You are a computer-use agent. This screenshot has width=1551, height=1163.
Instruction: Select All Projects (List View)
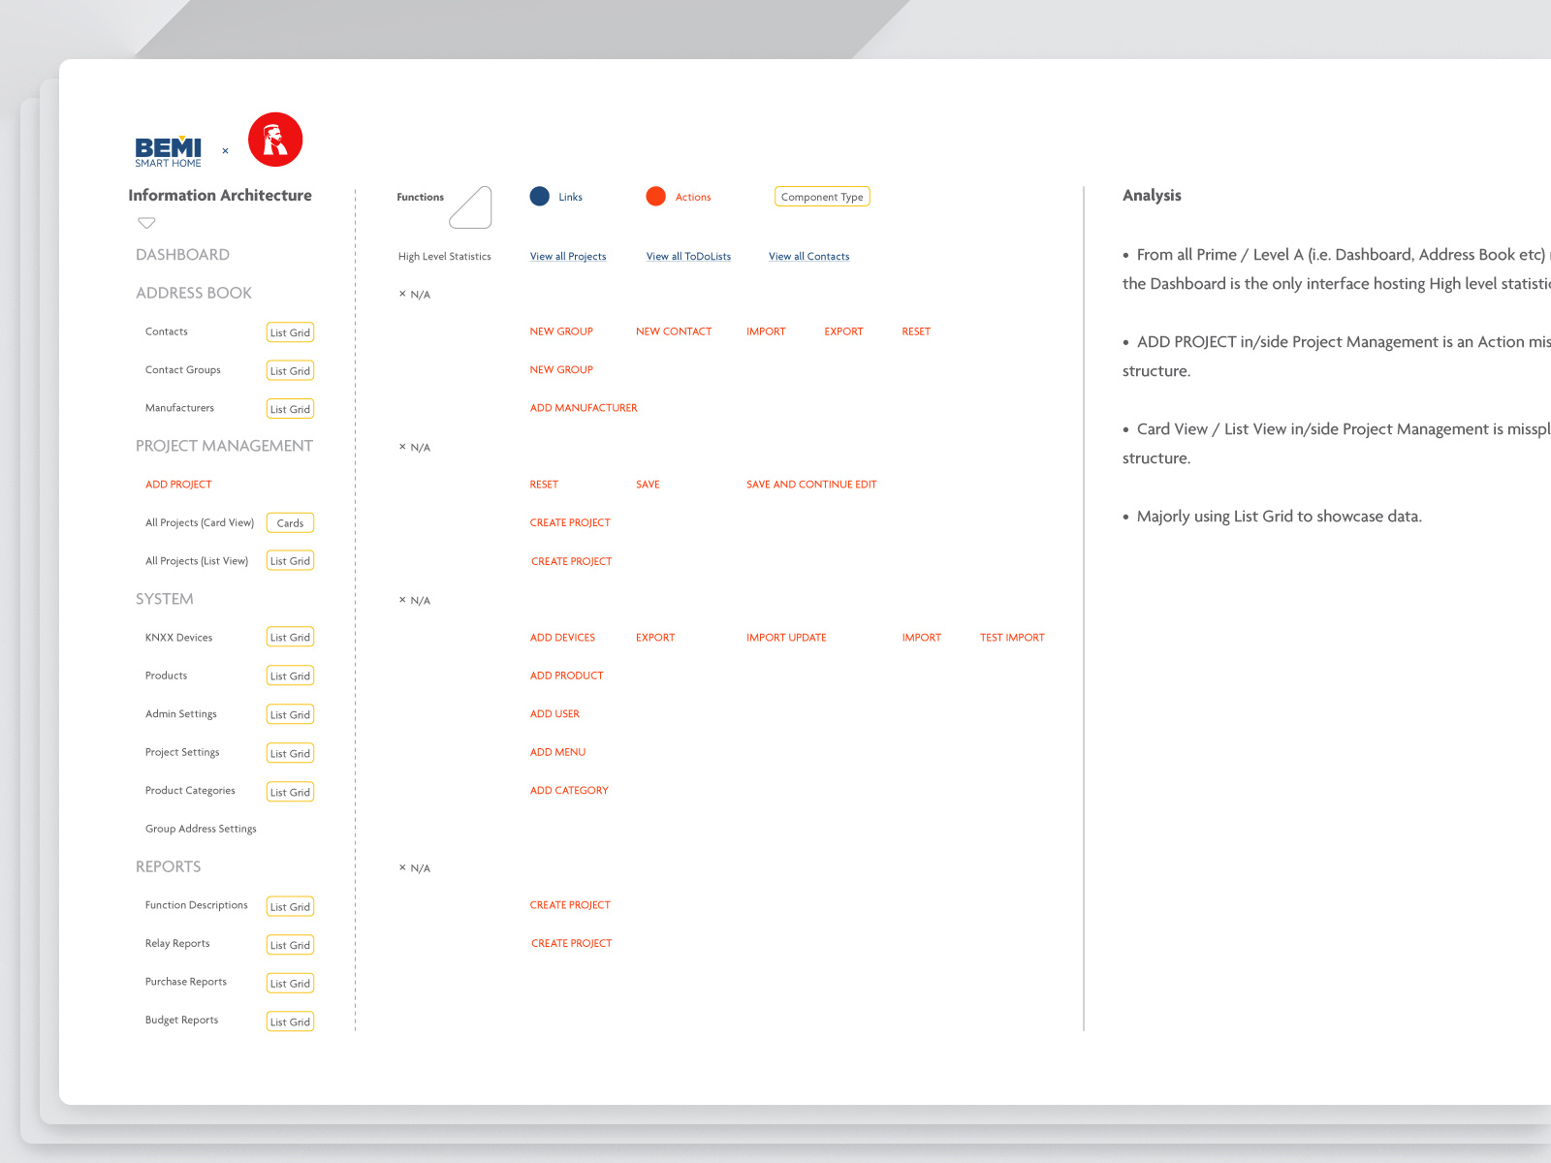click(197, 561)
